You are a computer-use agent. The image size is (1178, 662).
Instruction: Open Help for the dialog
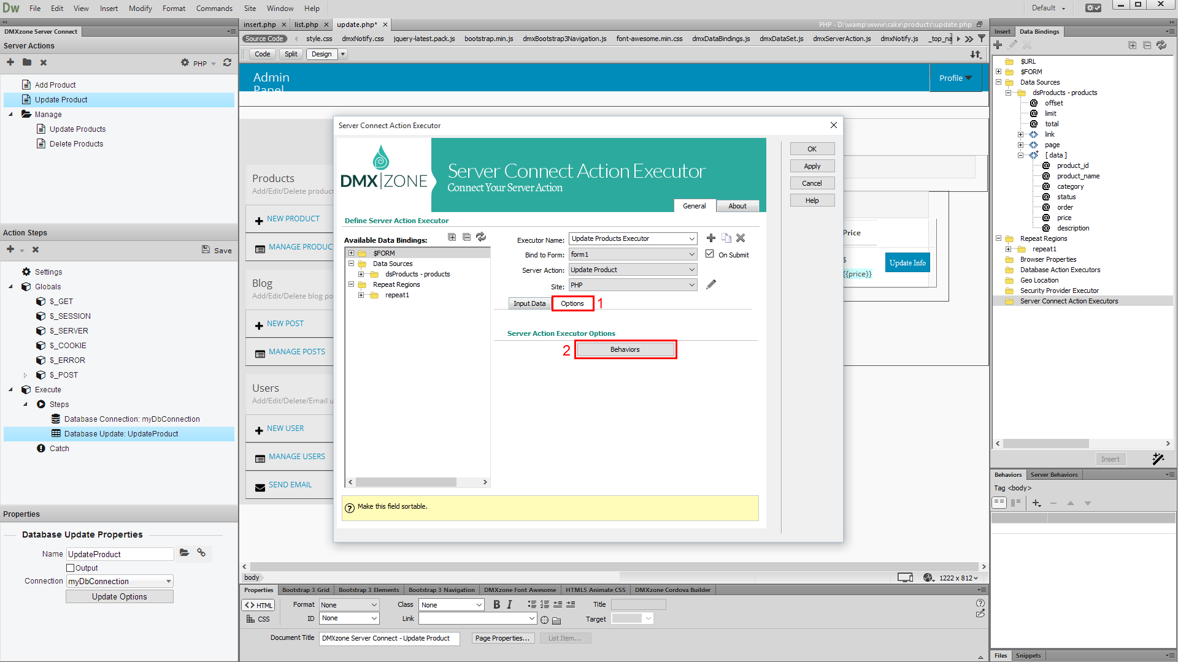pyautogui.click(x=812, y=200)
